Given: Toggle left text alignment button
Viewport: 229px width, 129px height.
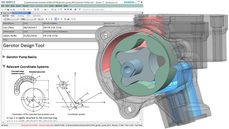Looking at the screenshot, I should pyautogui.click(x=56, y=19).
